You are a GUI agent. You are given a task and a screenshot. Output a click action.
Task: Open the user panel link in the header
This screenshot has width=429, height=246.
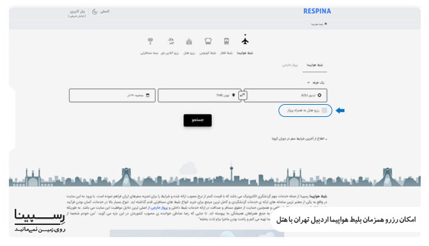[x=77, y=13]
